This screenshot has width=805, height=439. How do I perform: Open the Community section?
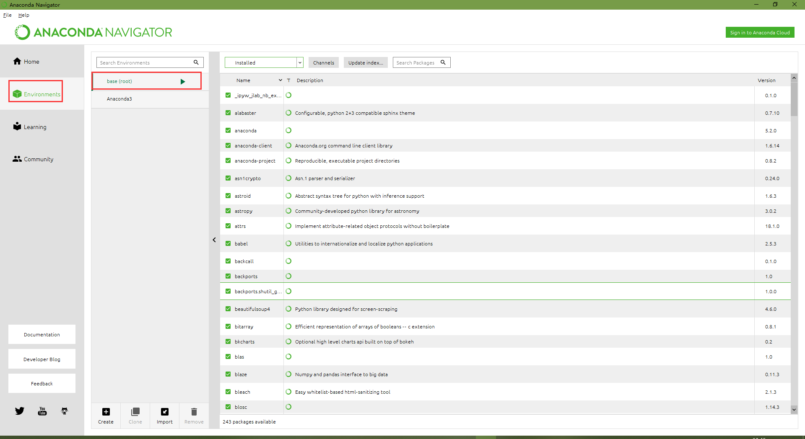[33, 159]
